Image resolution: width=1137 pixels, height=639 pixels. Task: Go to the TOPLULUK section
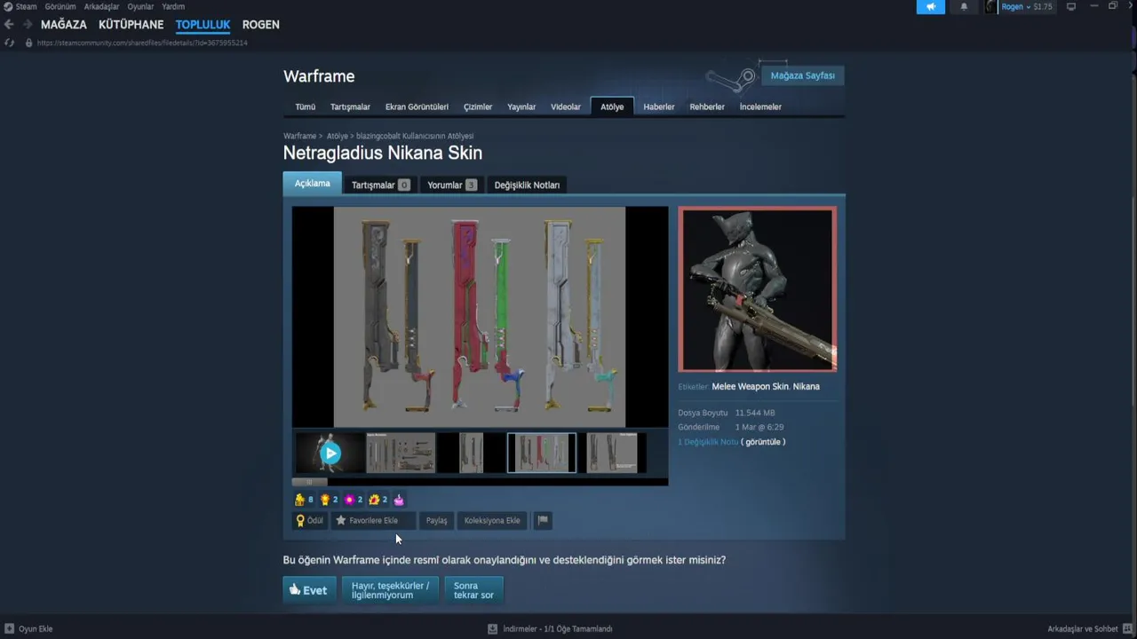click(x=203, y=25)
